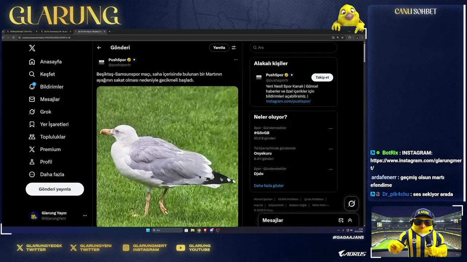Expand Daha fazla menu
The height and width of the screenshot is (262, 467).
[46, 174]
